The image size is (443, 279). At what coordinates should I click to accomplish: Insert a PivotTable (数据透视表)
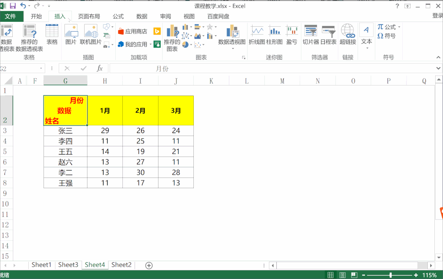pyautogui.click(x=7, y=37)
